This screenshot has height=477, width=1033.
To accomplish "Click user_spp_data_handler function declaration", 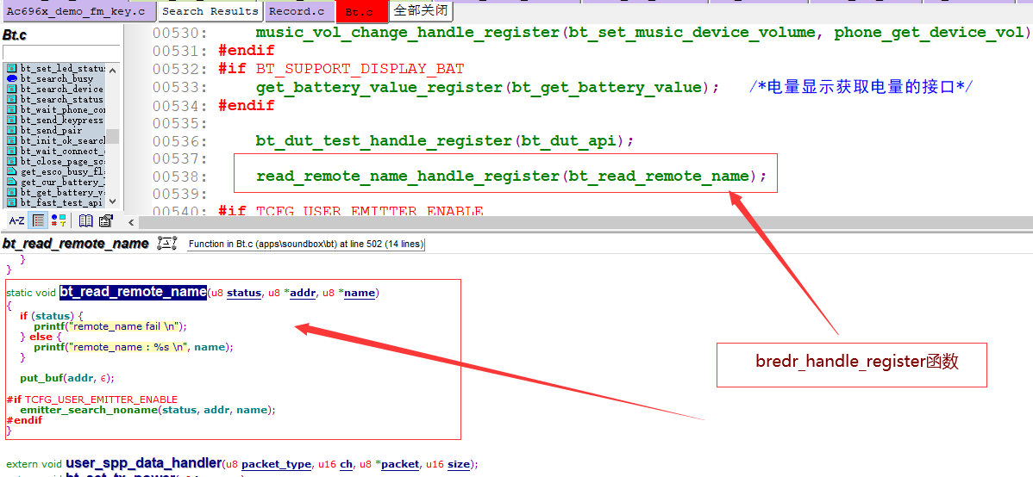I will point(144,464).
